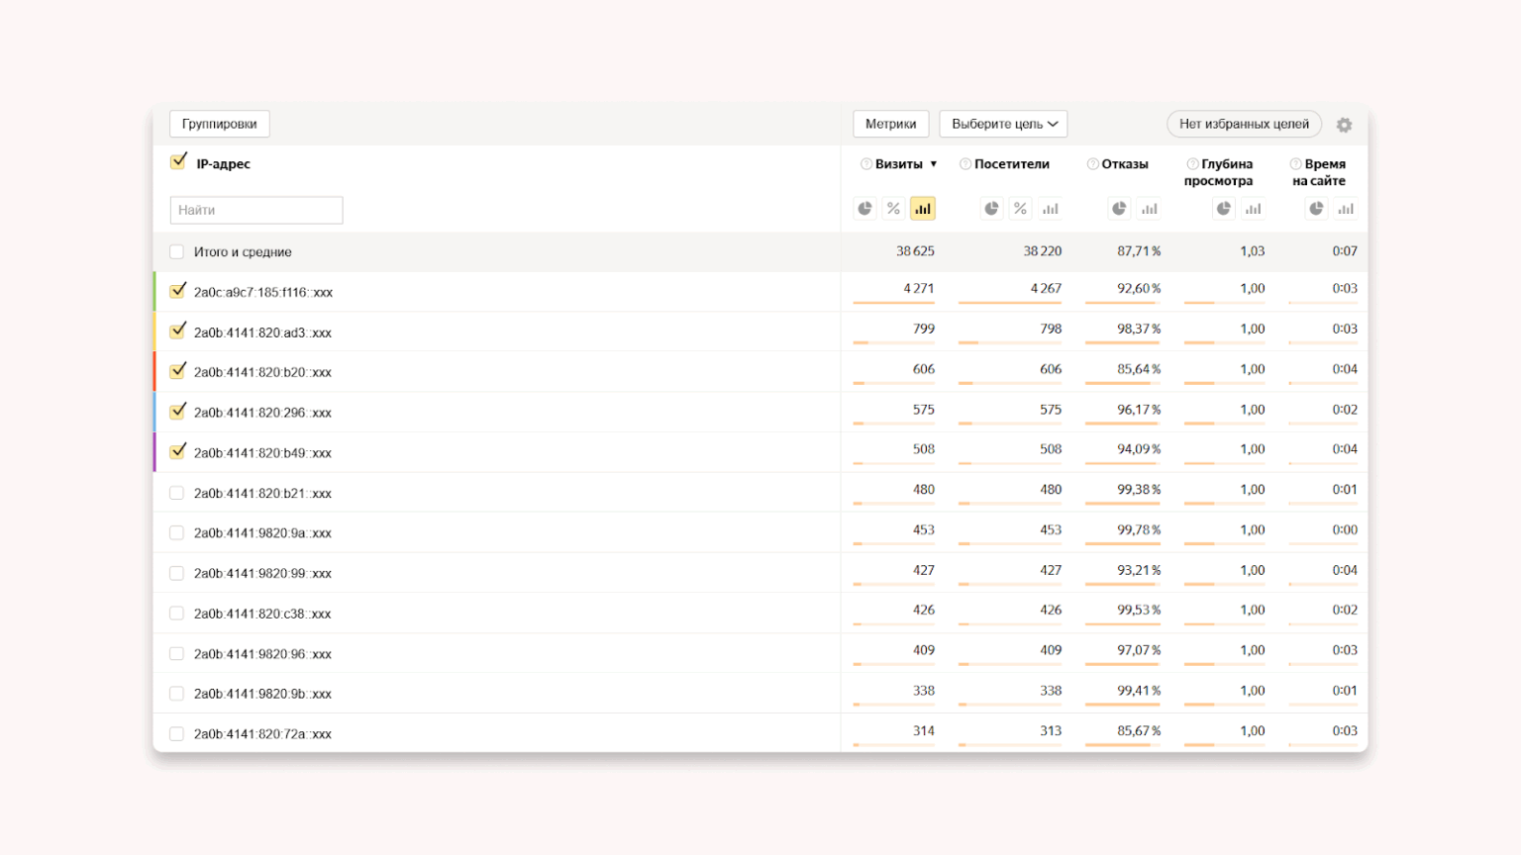1521x855 pixels.
Task: Select pie chart icon under Визиты
Action: point(865,209)
